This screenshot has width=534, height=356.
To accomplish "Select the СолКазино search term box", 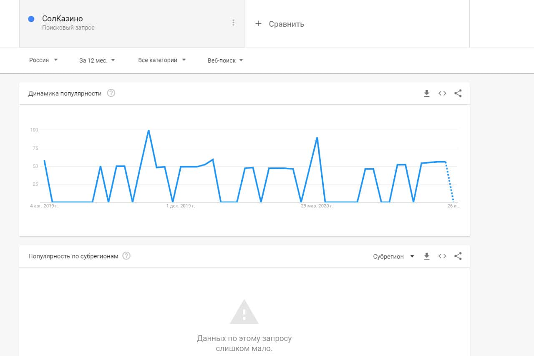I will click(x=125, y=23).
